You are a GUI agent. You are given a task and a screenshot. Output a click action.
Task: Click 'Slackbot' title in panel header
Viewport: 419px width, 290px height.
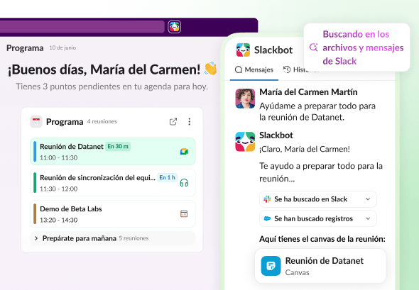[273, 50]
